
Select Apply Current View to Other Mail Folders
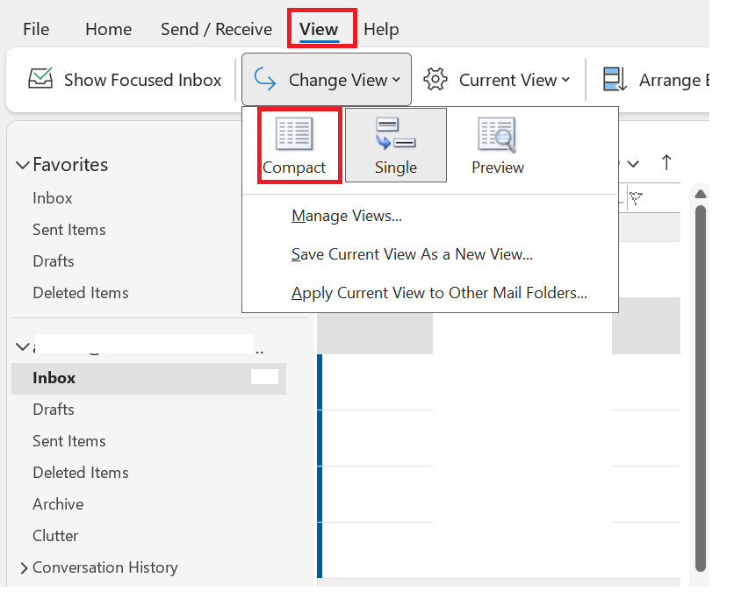tap(439, 293)
